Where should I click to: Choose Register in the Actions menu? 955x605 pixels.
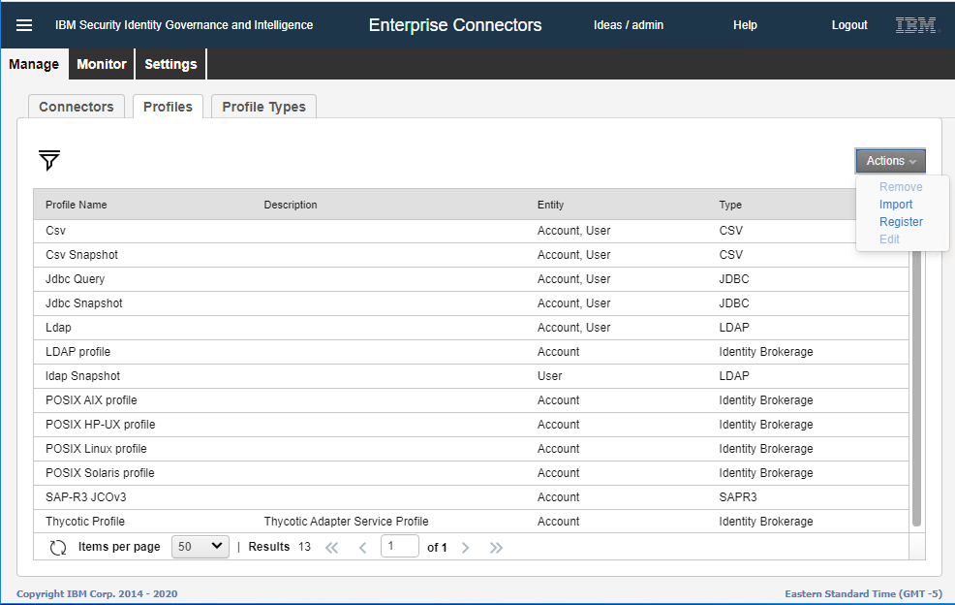901,222
